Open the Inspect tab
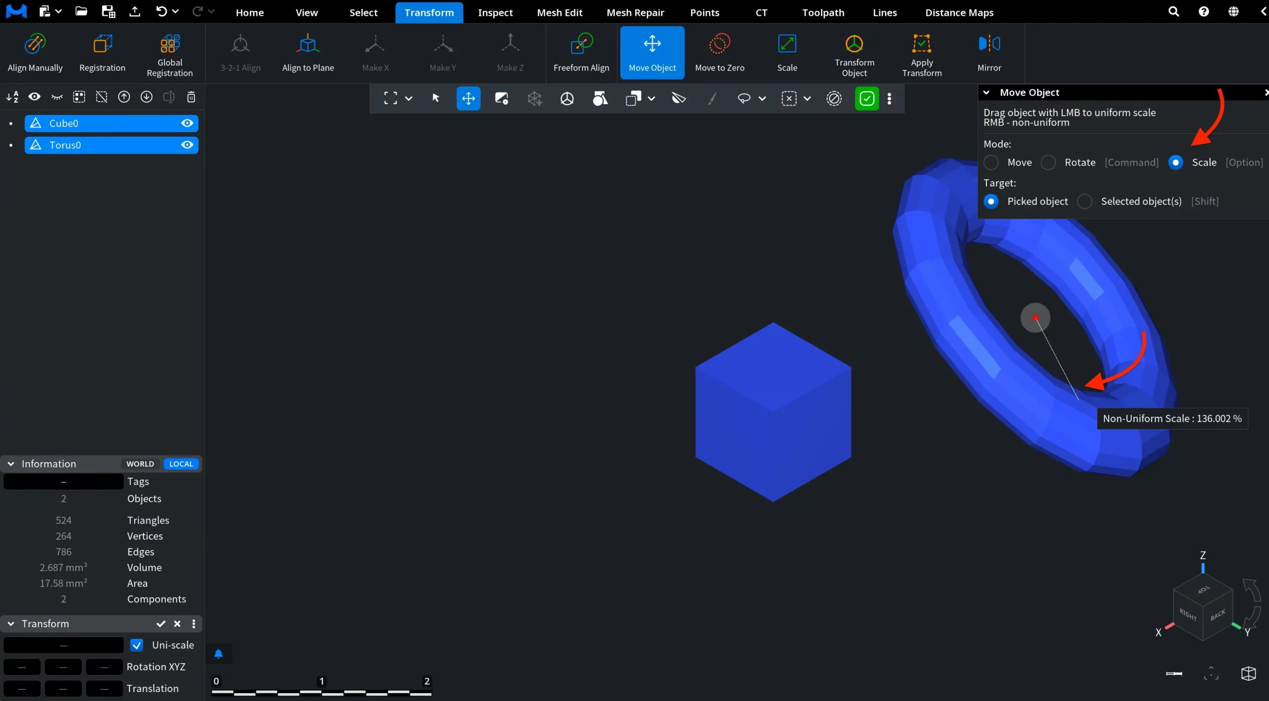The width and height of the screenshot is (1269, 701). [495, 12]
